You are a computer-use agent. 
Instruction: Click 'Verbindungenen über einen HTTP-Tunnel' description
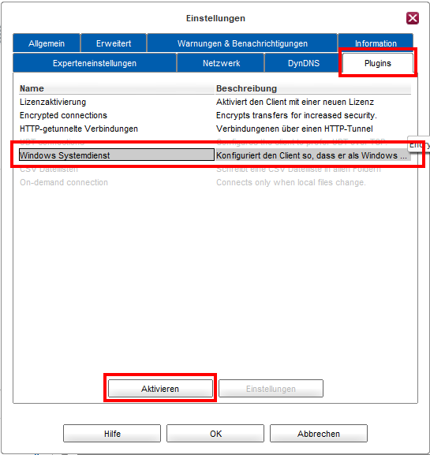pos(294,129)
